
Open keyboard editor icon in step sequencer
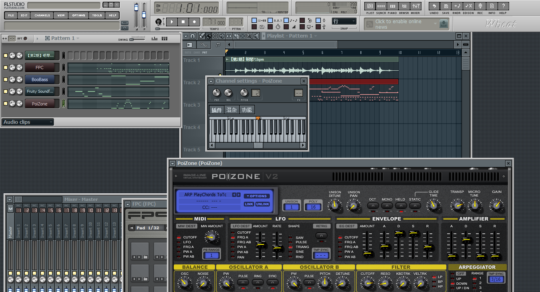(x=165, y=39)
